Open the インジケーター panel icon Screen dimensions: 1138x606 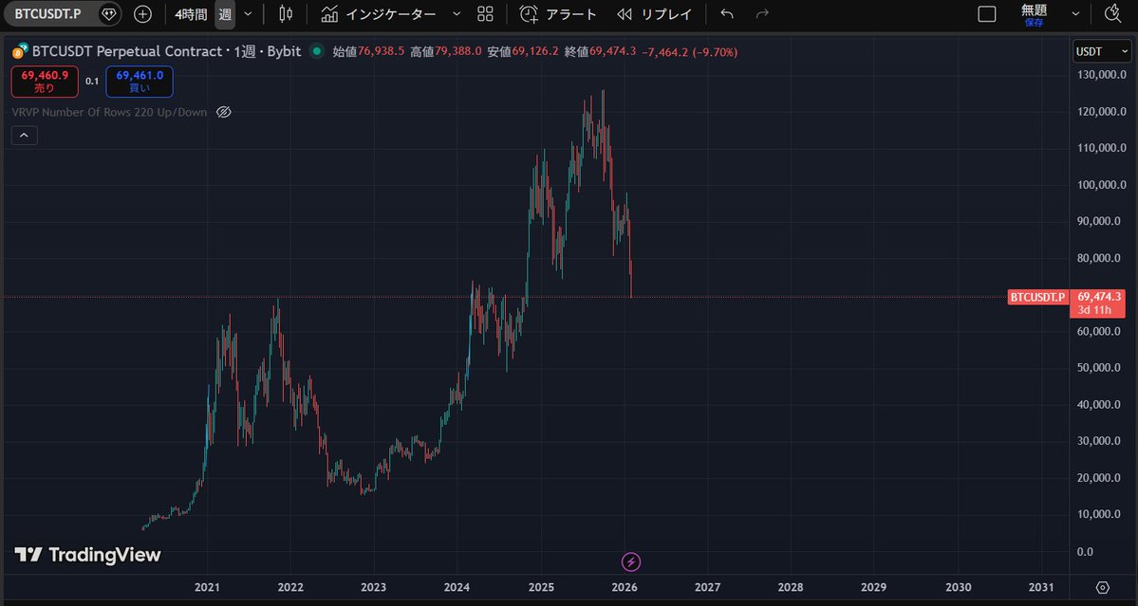328,14
